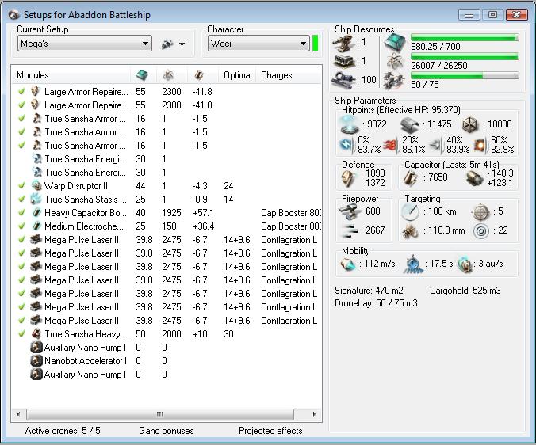Toggle the Medium Electrochemical booster checkmark

pyautogui.click(x=21, y=226)
